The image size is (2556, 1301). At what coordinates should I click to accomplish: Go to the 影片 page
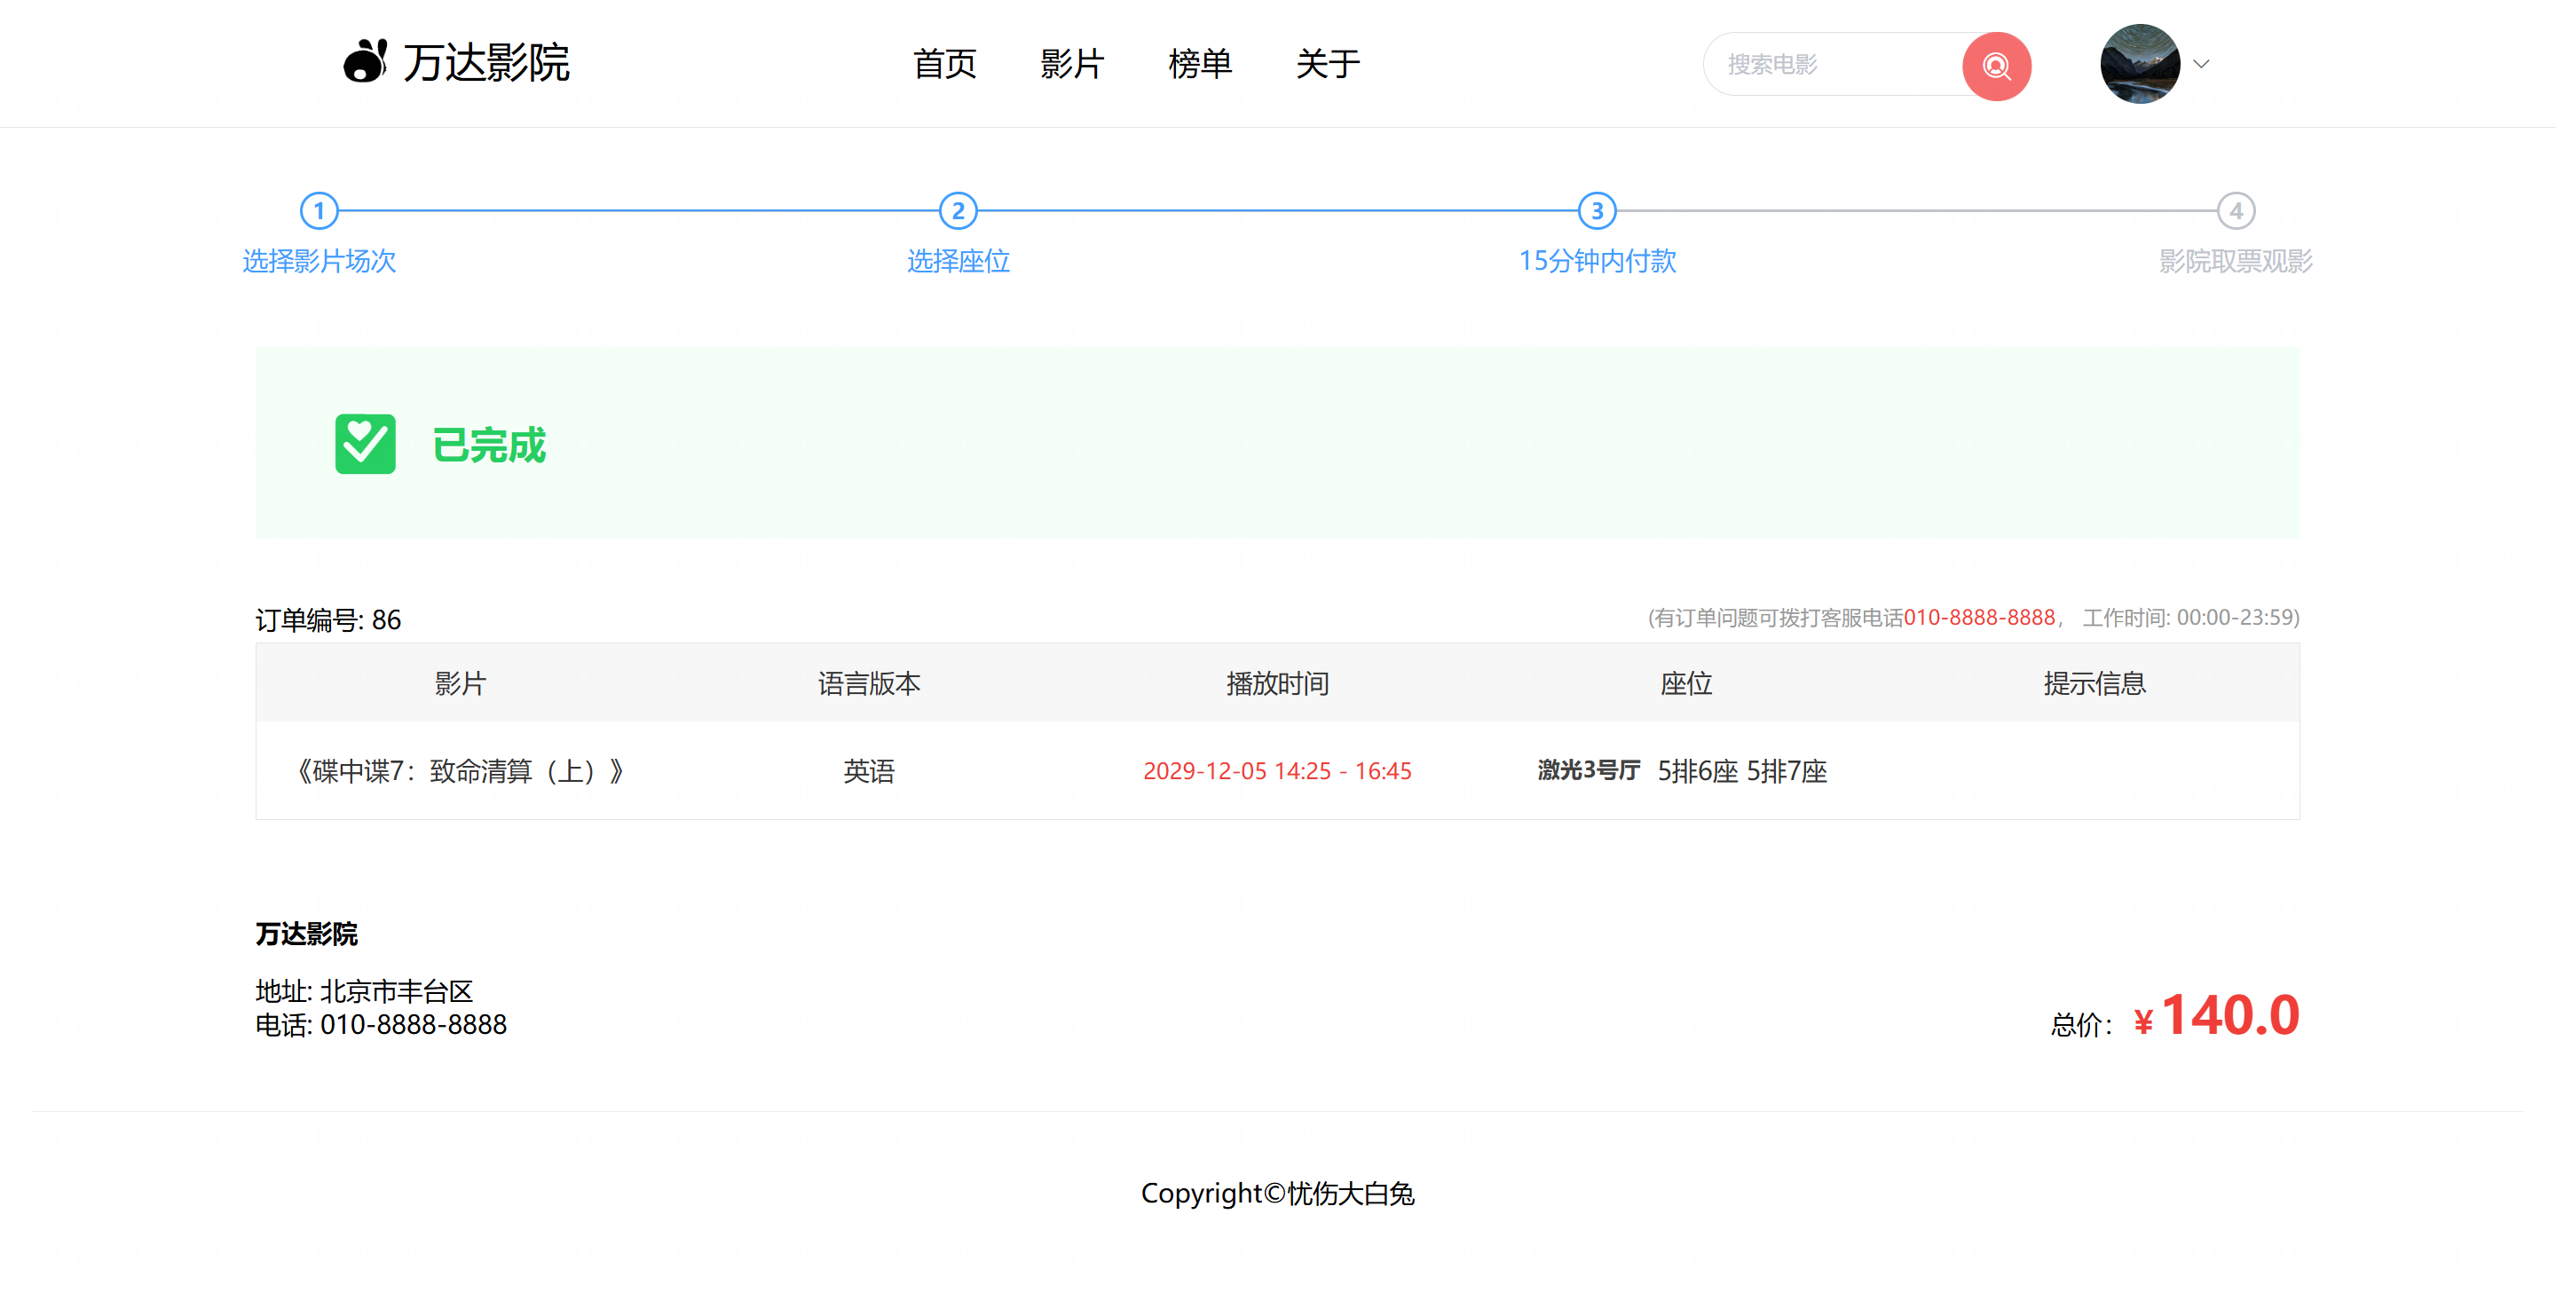pos(1071,65)
